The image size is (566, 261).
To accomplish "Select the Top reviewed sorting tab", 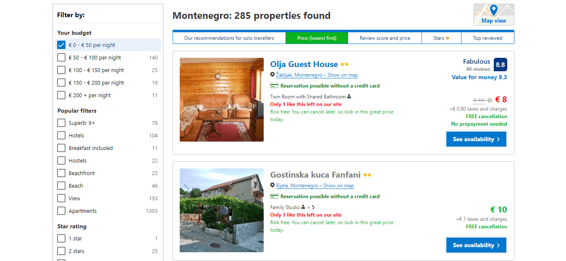I will [x=487, y=38].
